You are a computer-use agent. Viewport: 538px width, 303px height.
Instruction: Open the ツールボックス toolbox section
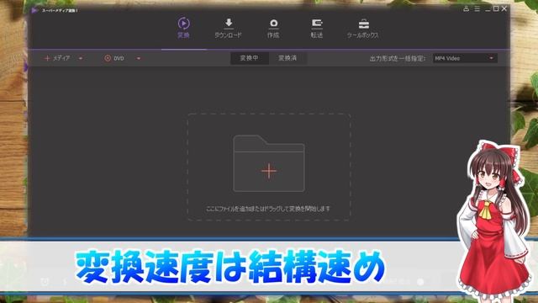coord(362,28)
